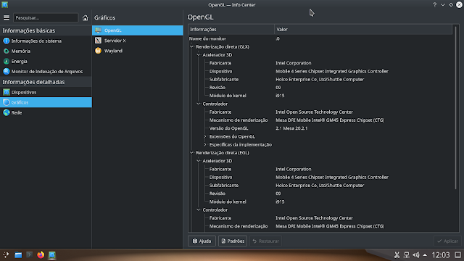Click the Dispositivos icon
Viewport: 464px width, 261px height.
click(x=7, y=92)
